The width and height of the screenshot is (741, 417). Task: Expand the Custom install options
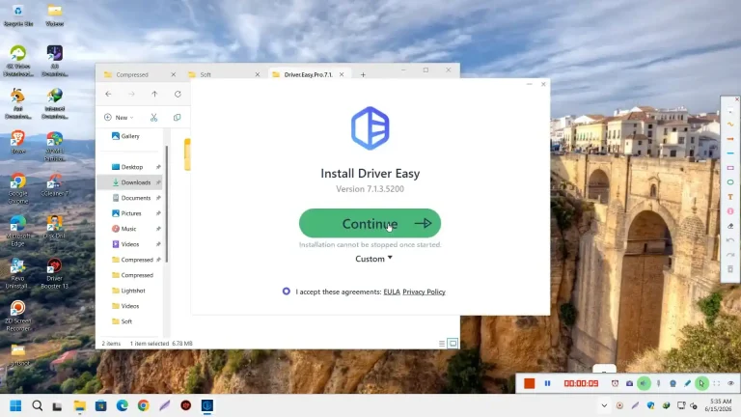pos(373,259)
